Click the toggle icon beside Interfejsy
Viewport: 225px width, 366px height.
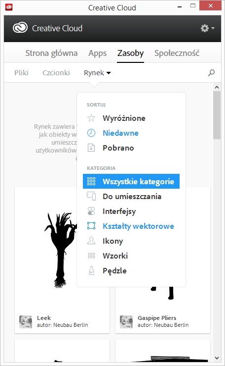pyautogui.click(x=91, y=211)
